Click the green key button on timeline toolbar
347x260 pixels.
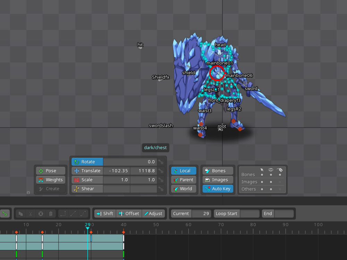5,214
